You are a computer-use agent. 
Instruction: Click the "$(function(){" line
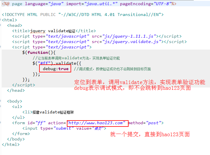point(39,52)
